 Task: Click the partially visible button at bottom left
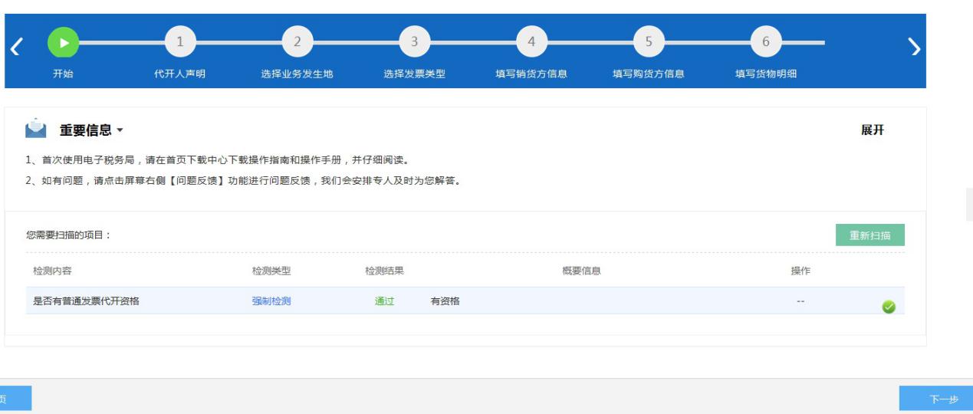(x=15, y=399)
